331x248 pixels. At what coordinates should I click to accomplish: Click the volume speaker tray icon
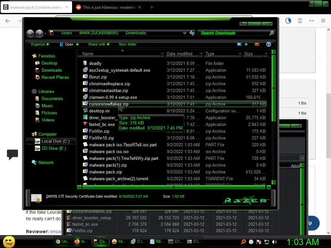274,242
